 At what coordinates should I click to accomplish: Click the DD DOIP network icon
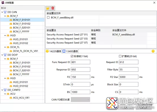5,55
